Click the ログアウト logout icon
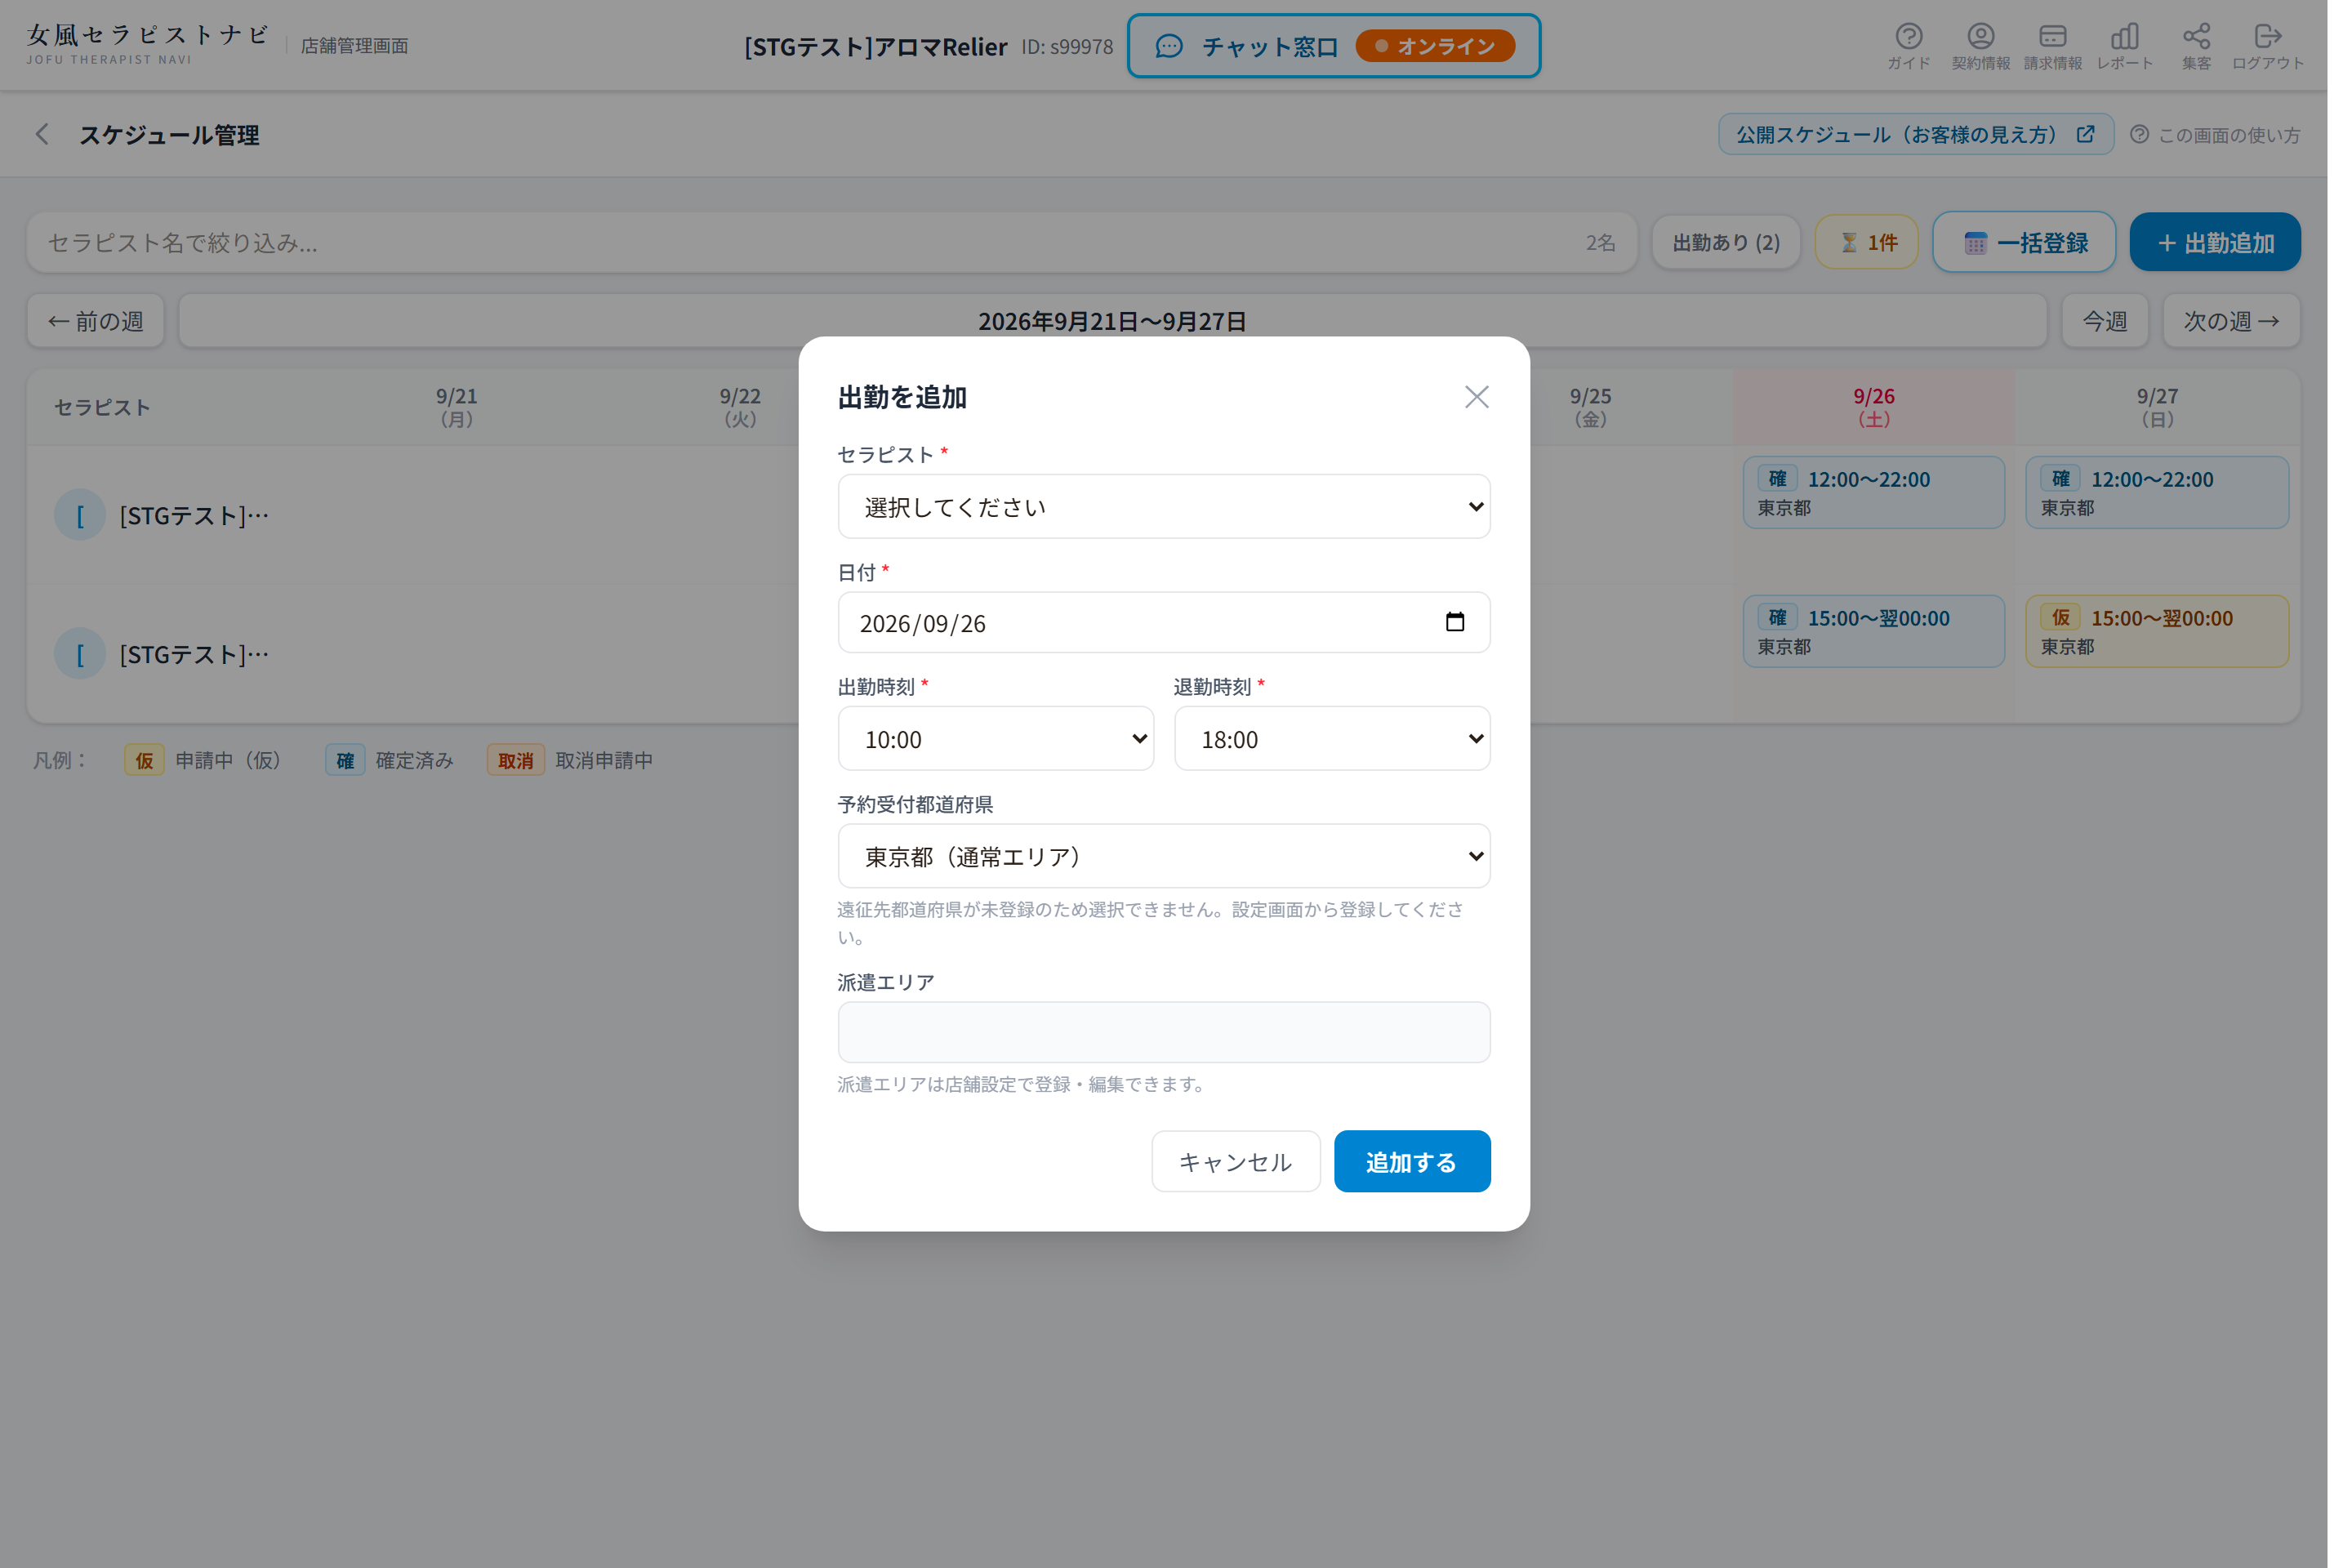 click(2267, 46)
